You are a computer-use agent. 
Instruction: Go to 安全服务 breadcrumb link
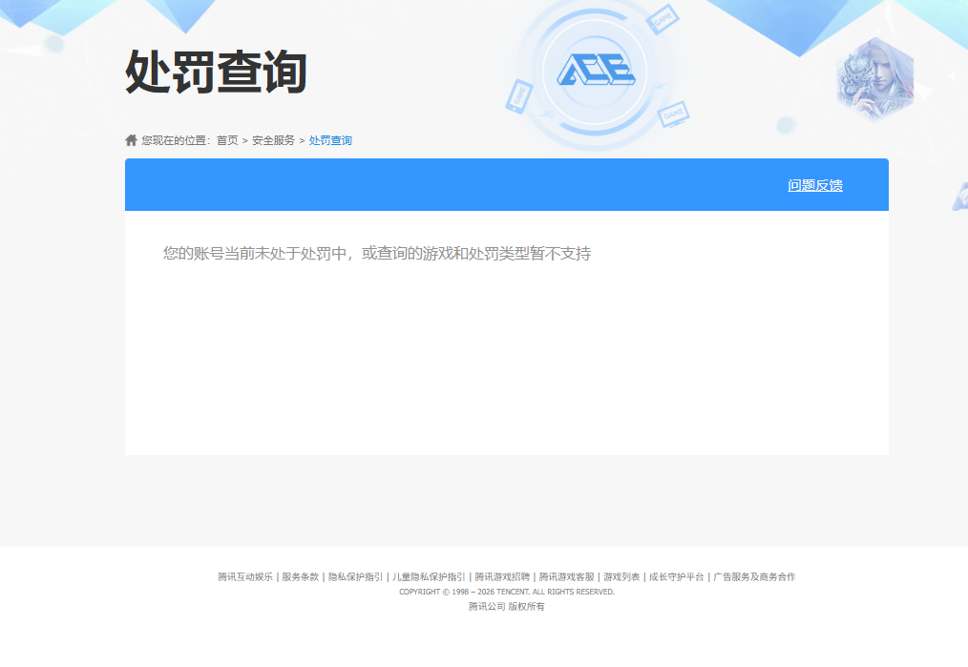(273, 140)
